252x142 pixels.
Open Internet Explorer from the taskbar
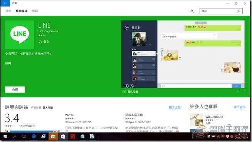44,136
